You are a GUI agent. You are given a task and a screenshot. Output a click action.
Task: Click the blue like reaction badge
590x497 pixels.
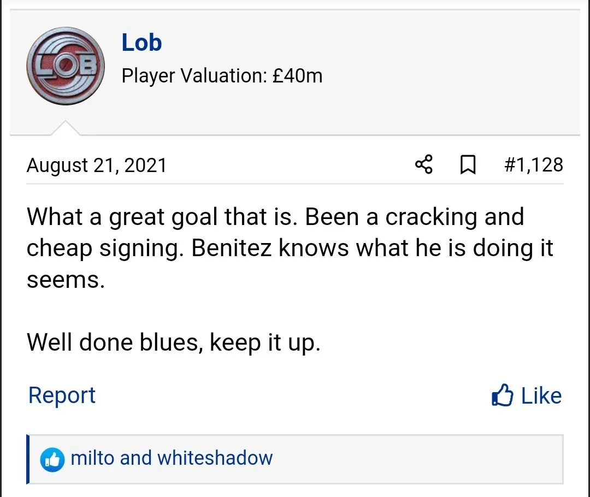coord(51,459)
